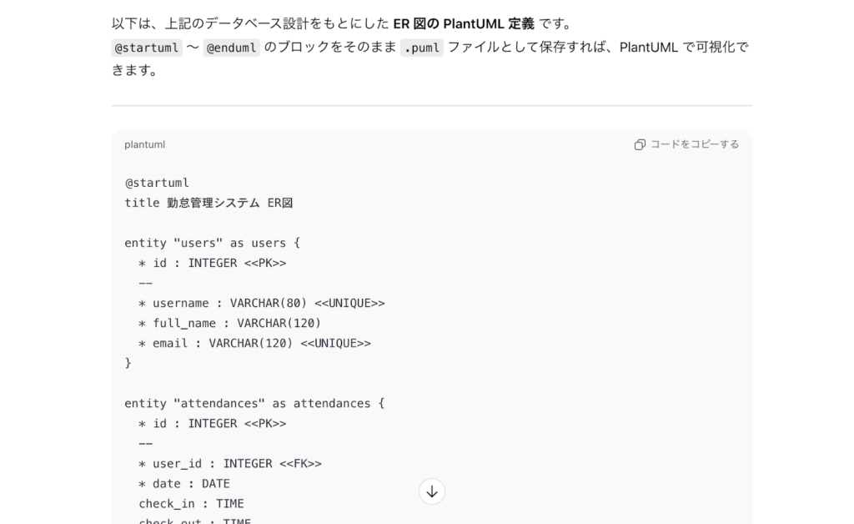854x524 pixels.
Task: Click the inline .puml code chip
Action: coord(421,48)
